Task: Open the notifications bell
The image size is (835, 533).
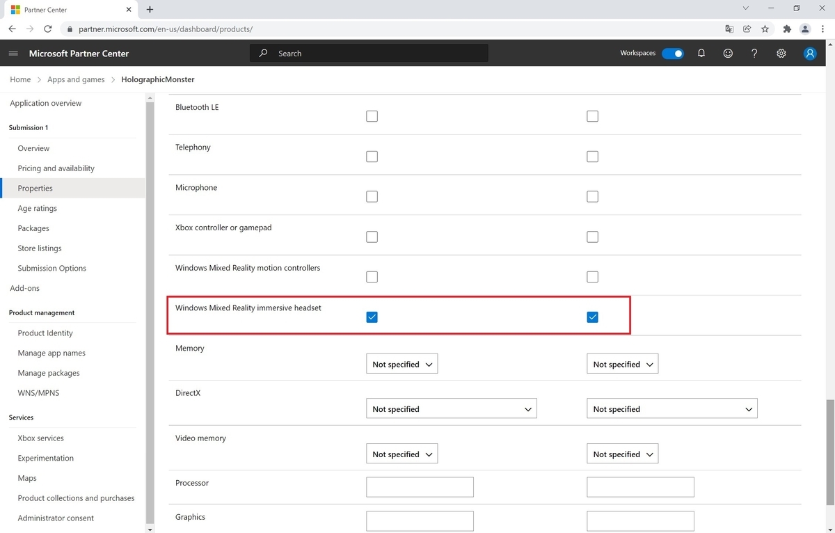Action: (701, 54)
